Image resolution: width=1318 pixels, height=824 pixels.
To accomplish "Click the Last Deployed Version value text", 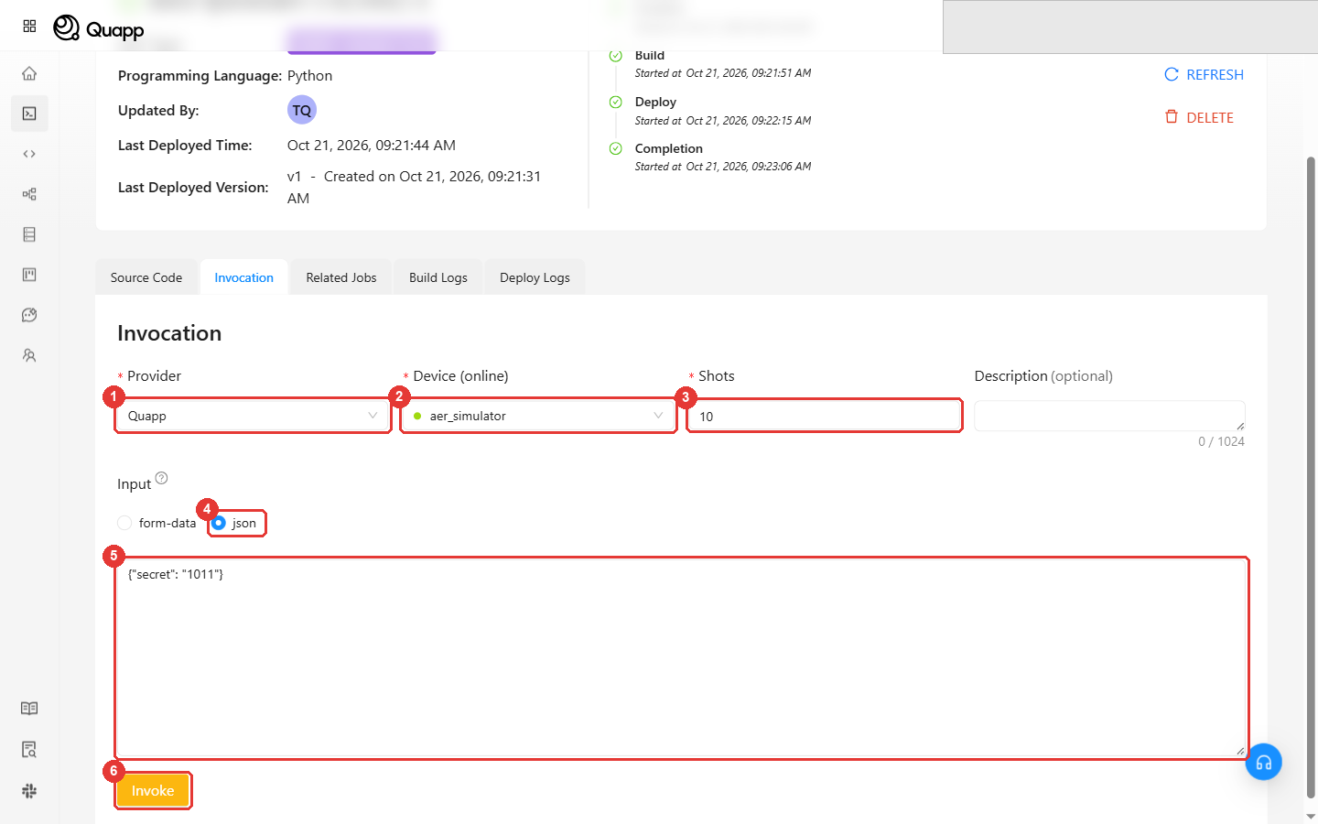I will (x=414, y=187).
